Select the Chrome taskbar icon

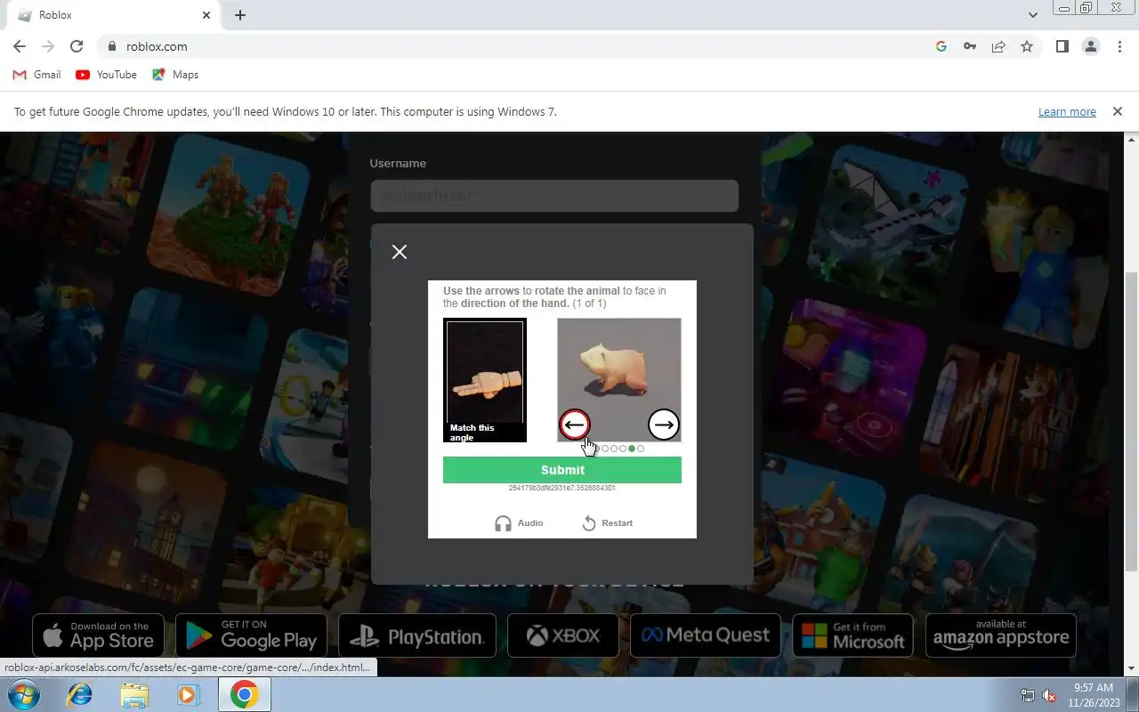point(244,694)
